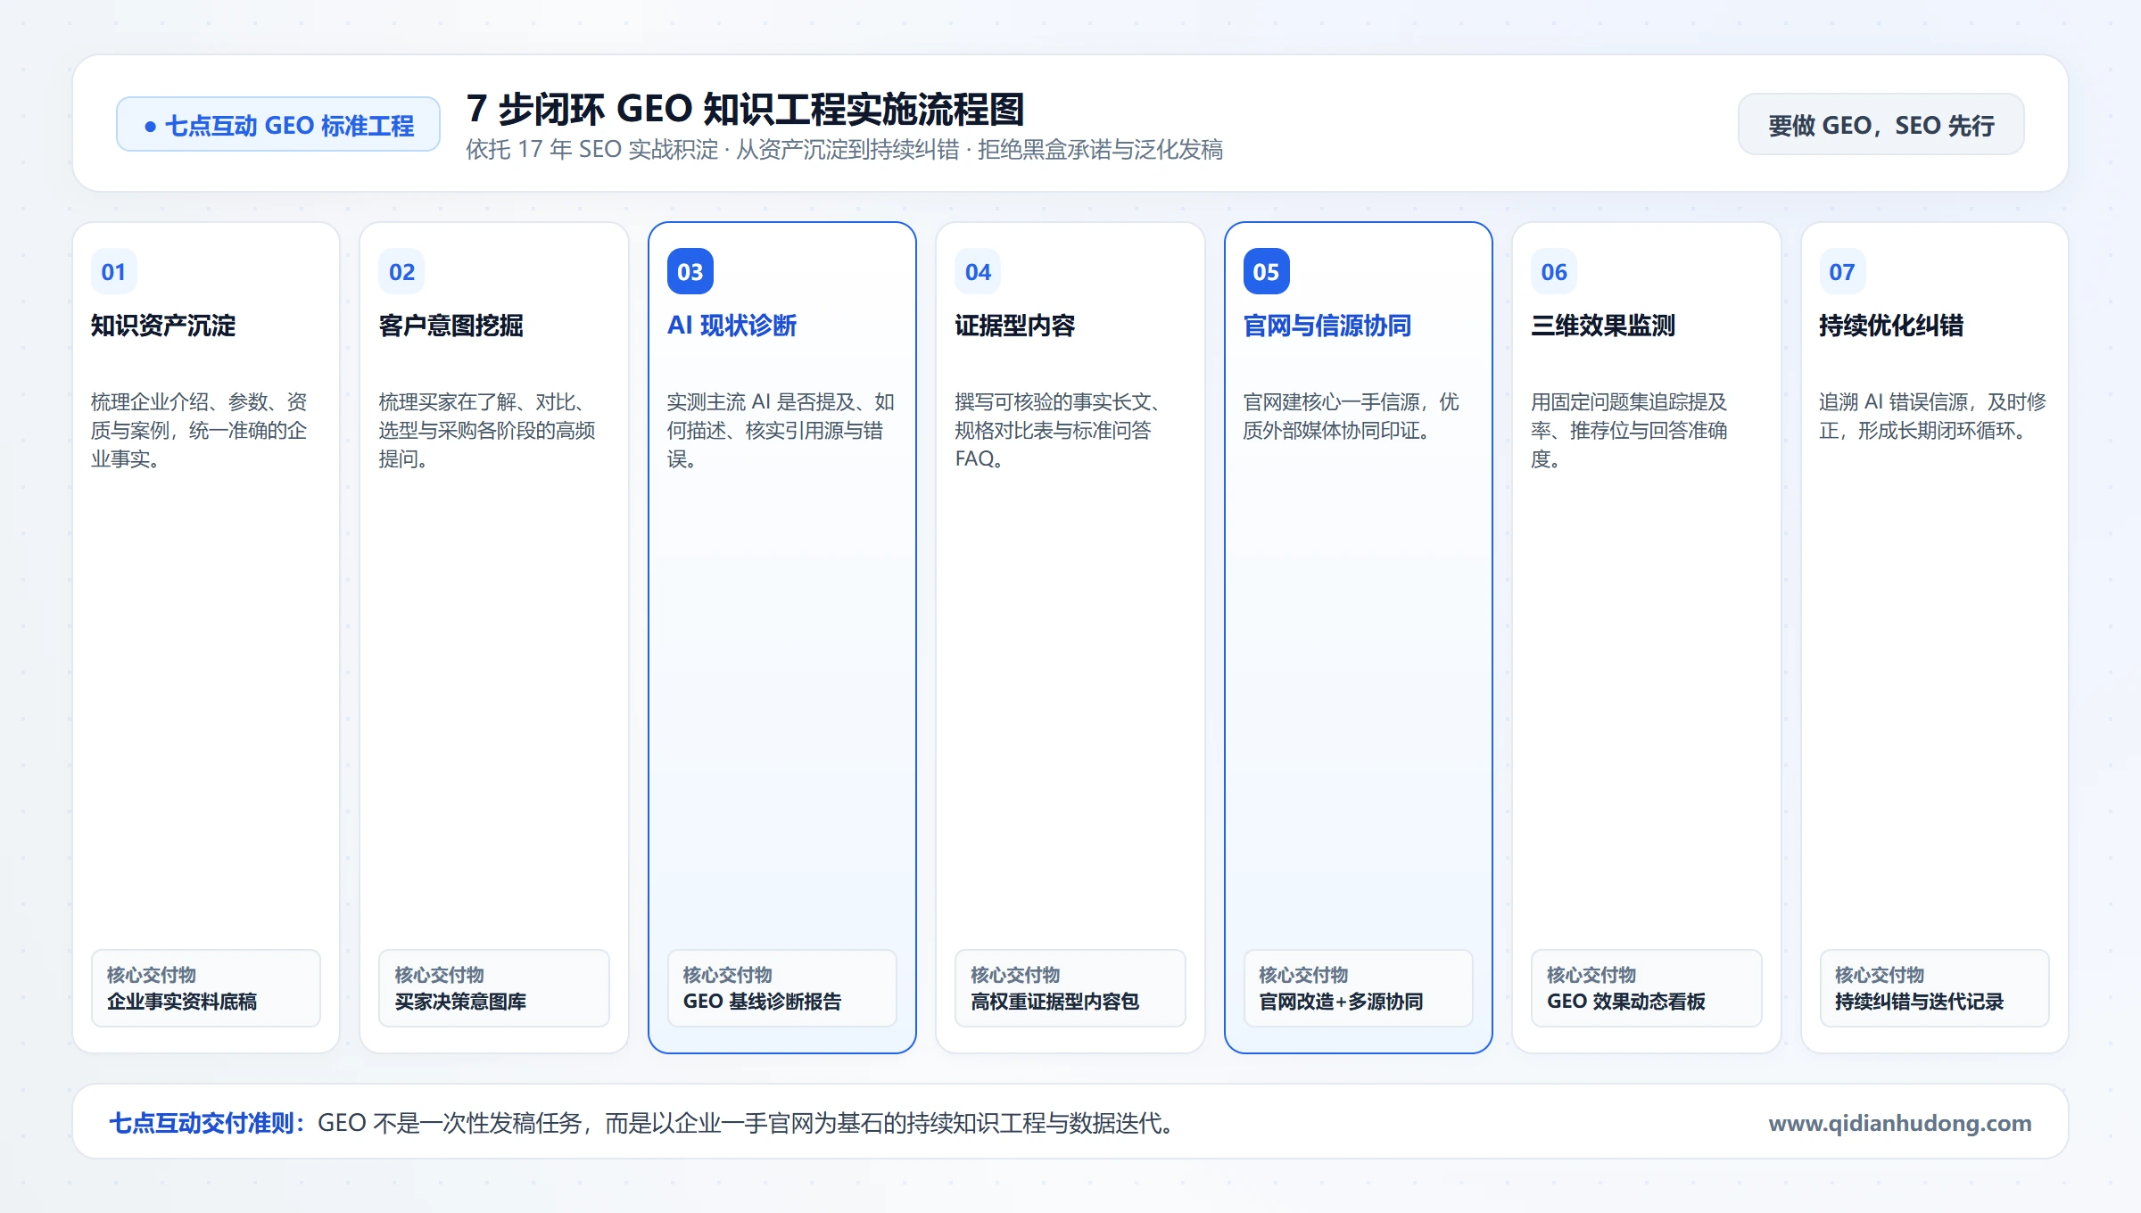Open the 买家决策意图库 deliverable box
Screen dimensions: 2141x1213
coord(494,988)
